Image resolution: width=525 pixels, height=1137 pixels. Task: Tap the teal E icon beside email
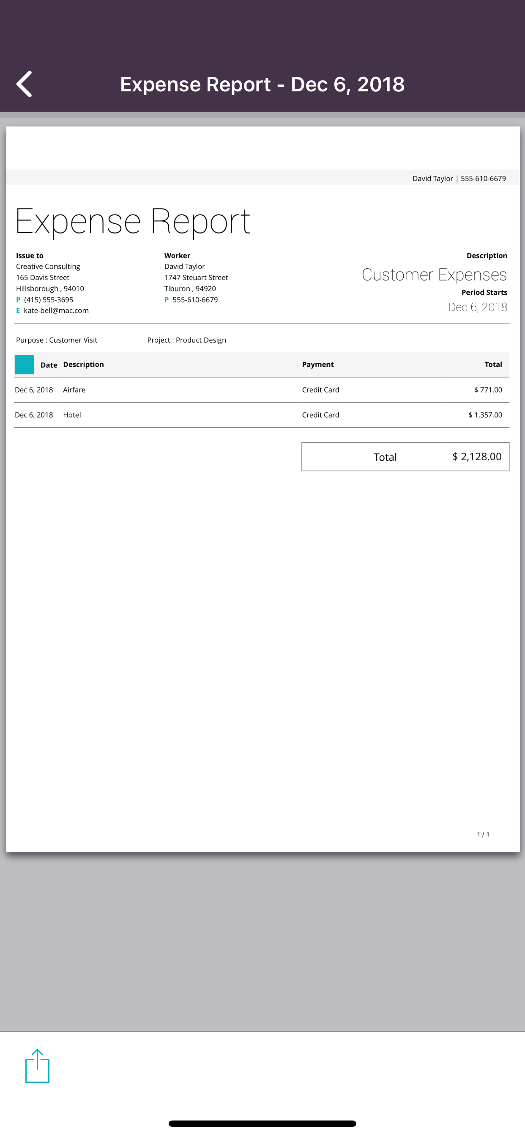tap(18, 311)
